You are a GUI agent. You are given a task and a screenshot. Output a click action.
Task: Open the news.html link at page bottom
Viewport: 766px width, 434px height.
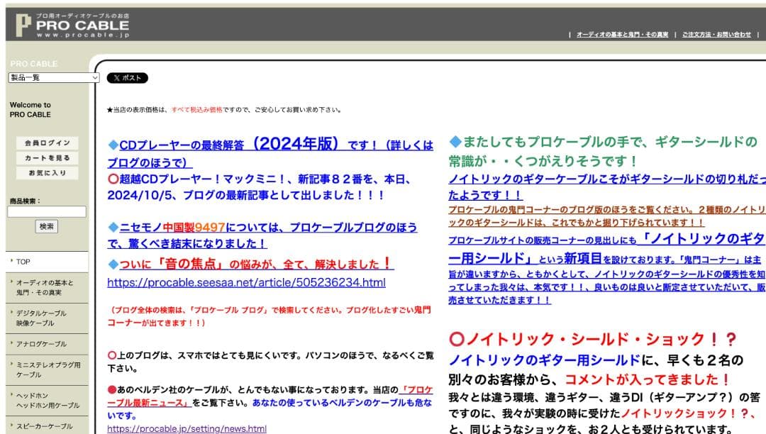186,428
